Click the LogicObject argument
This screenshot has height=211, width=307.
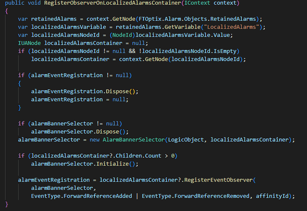pyautogui.click(x=186, y=139)
